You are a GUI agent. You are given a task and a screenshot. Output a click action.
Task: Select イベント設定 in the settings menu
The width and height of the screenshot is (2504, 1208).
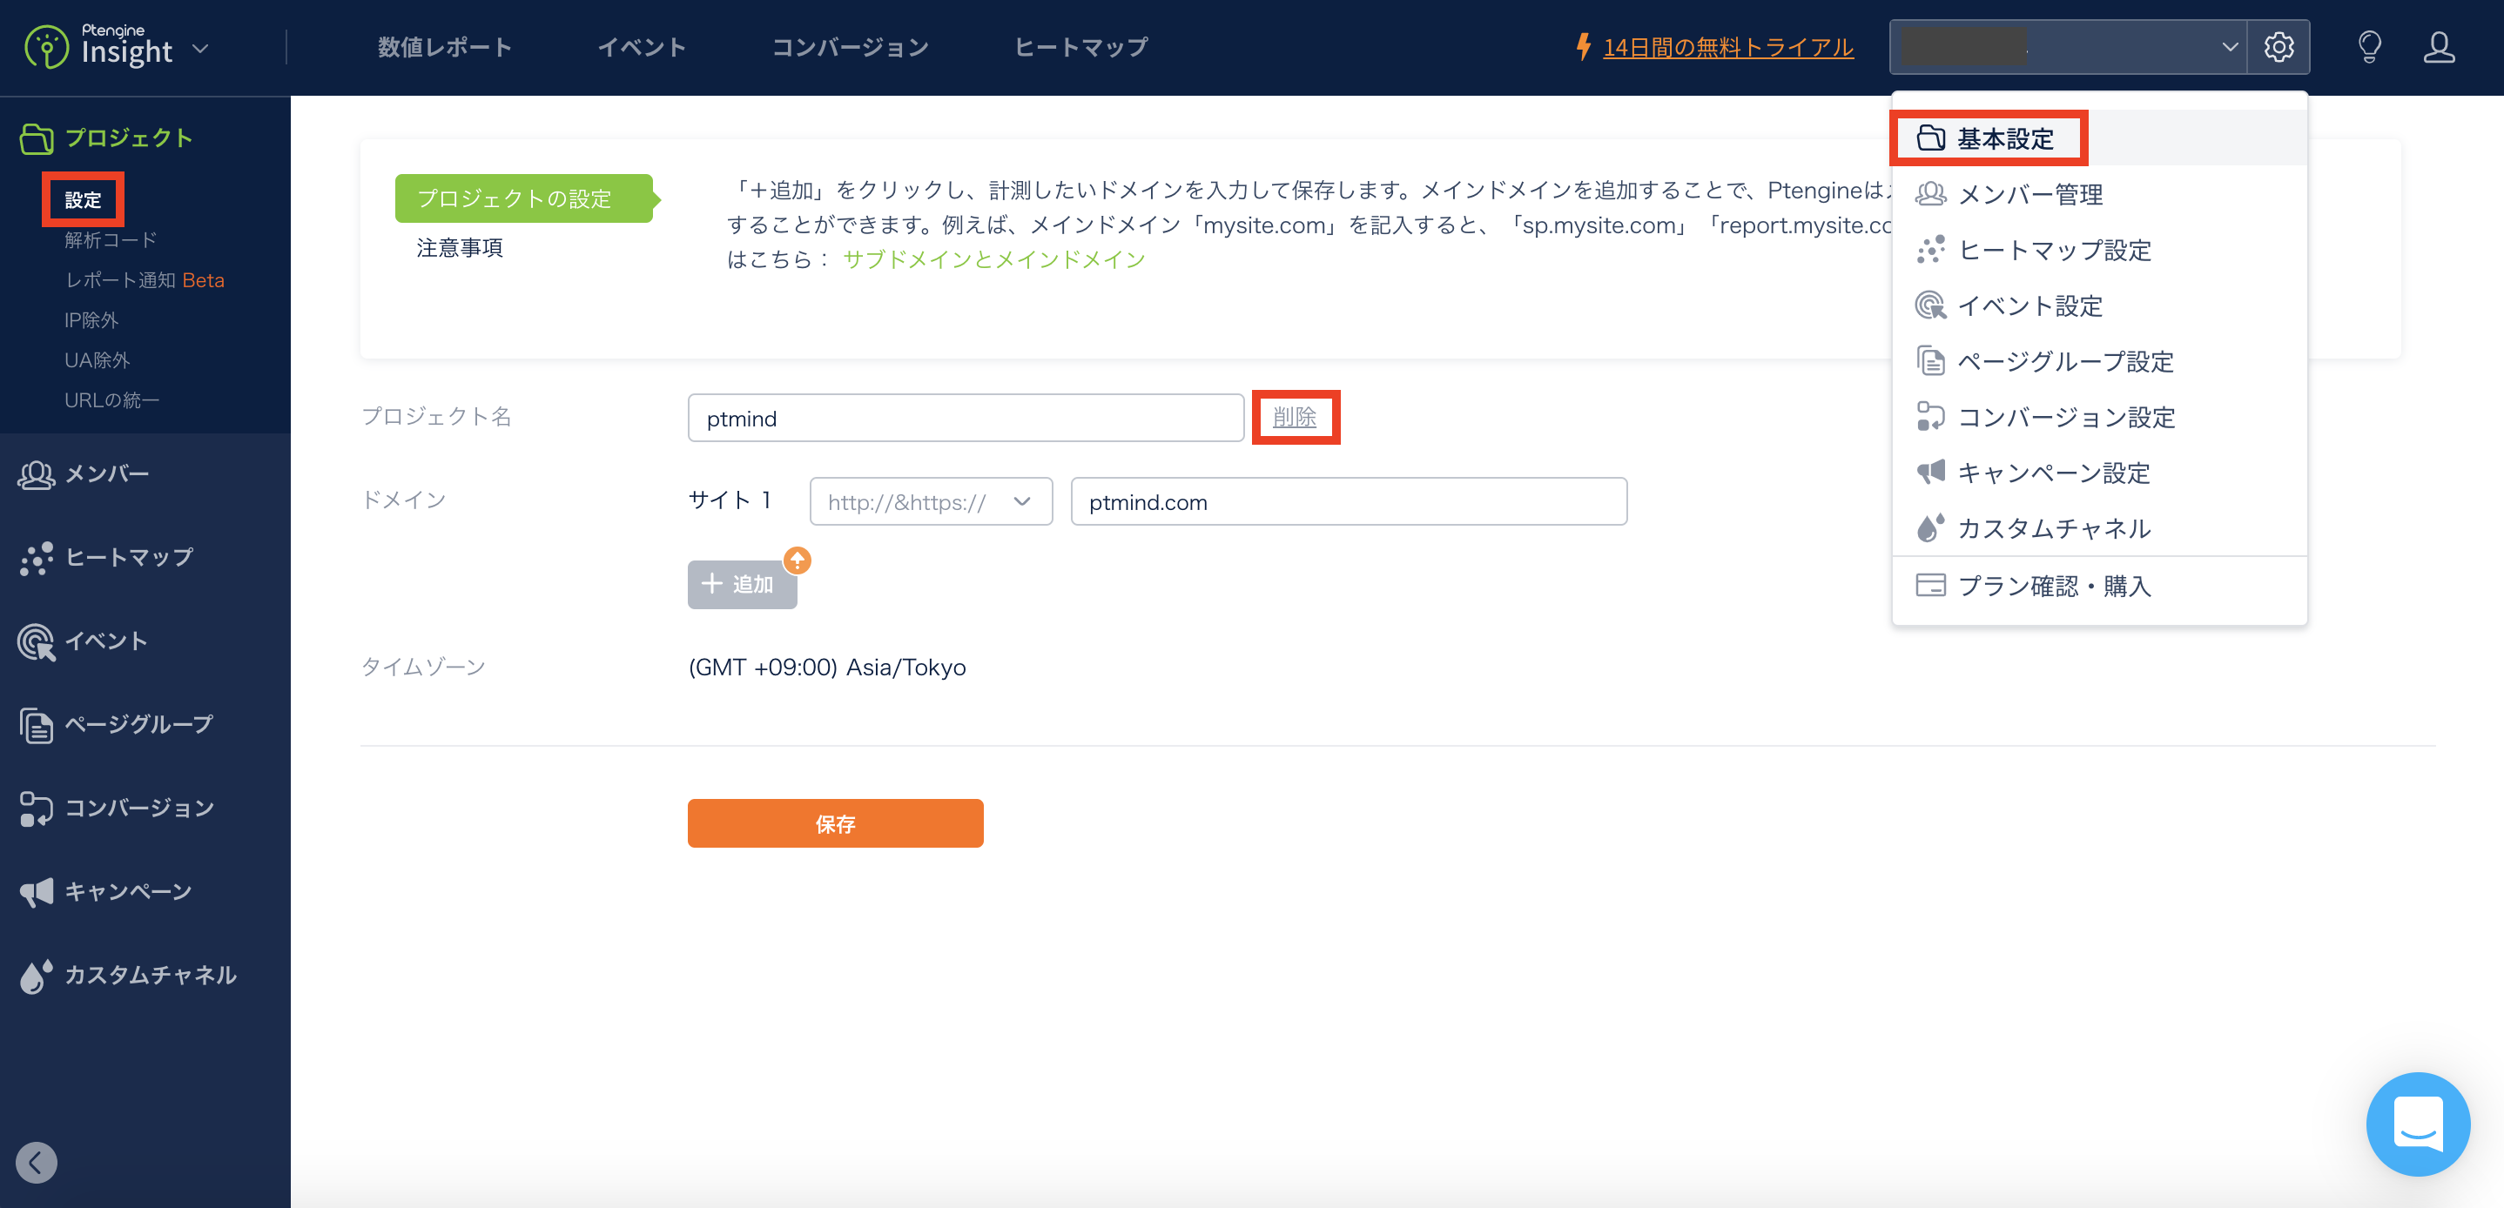pyautogui.click(x=2098, y=305)
